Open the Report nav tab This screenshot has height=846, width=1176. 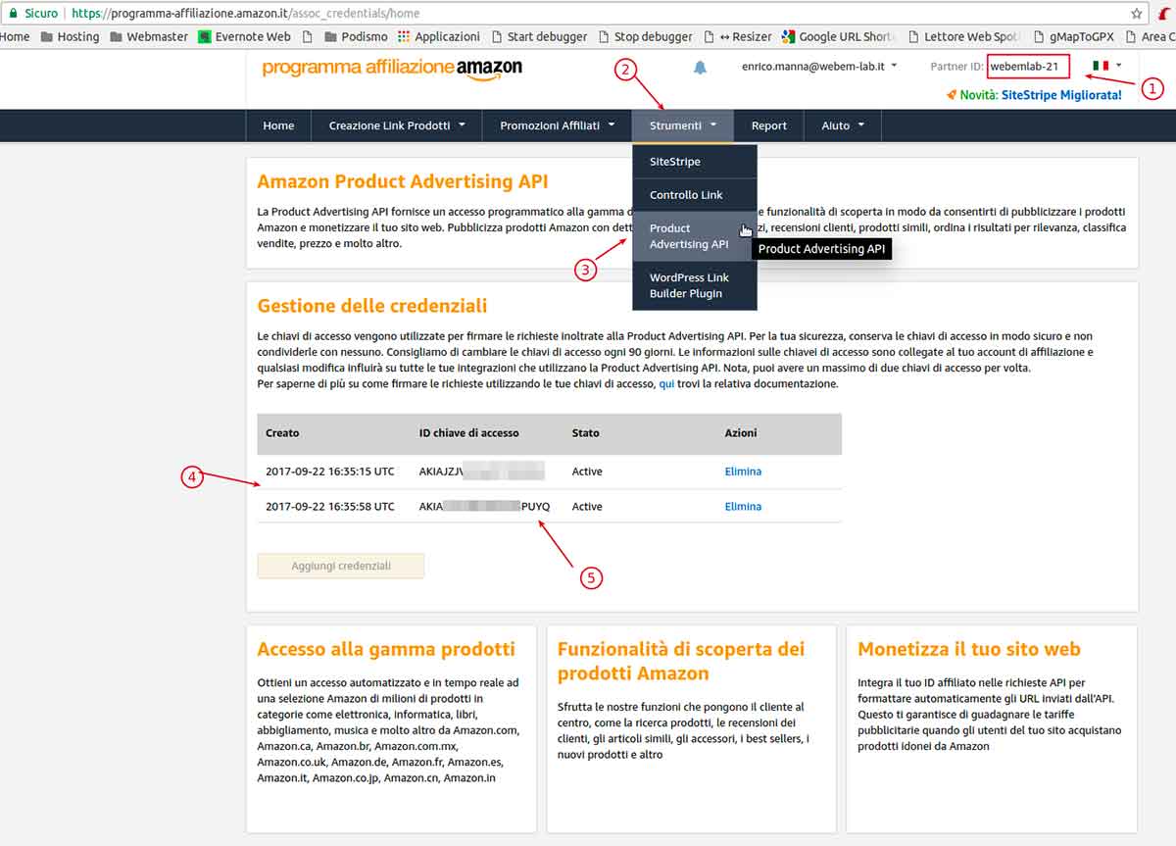click(x=769, y=125)
